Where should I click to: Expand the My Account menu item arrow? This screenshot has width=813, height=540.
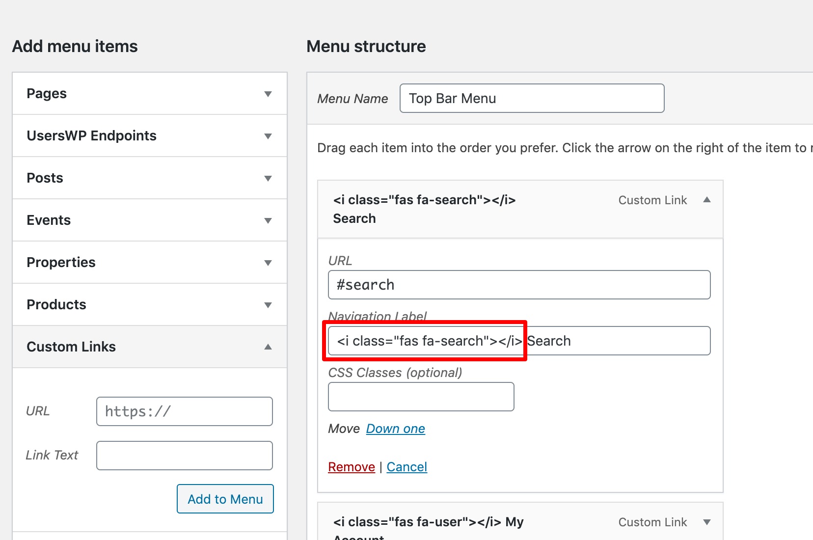pos(706,522)
